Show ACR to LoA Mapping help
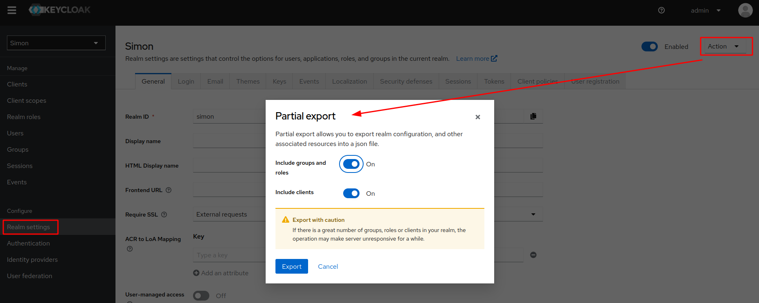Image resolution: width=759 pixels, height=303 pixels. click(x=130, y=249)
